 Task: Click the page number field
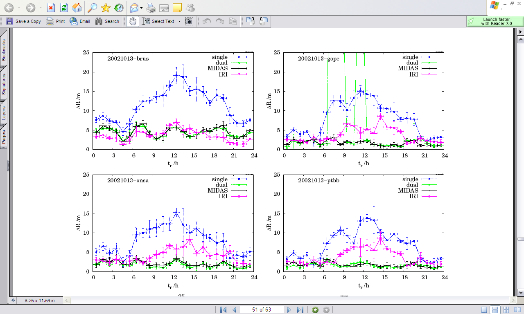pos(262,310)
